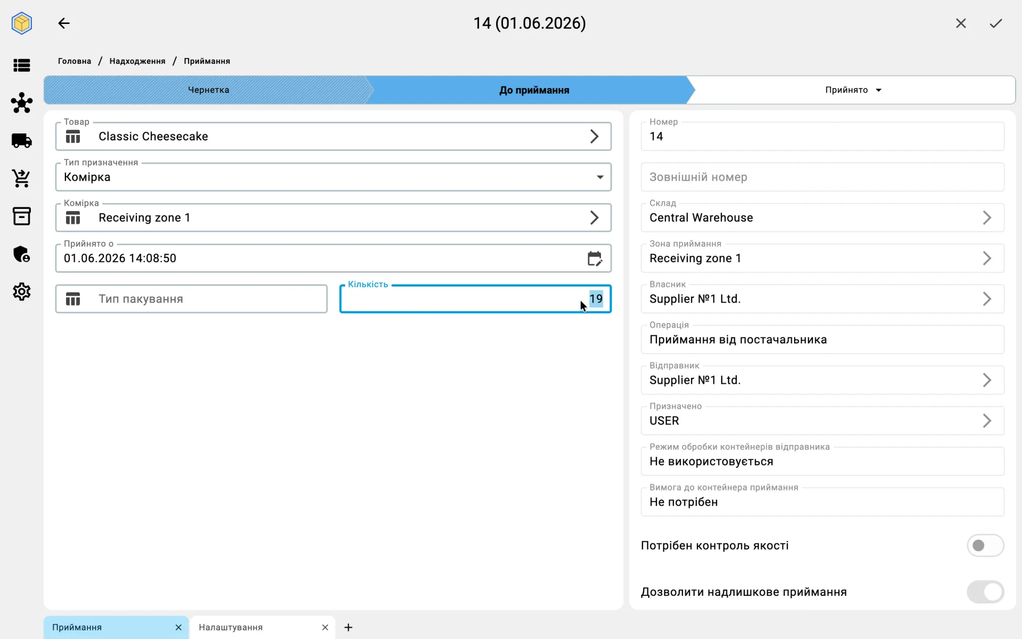Focus the Кількість quantity field

pos(475,299)
